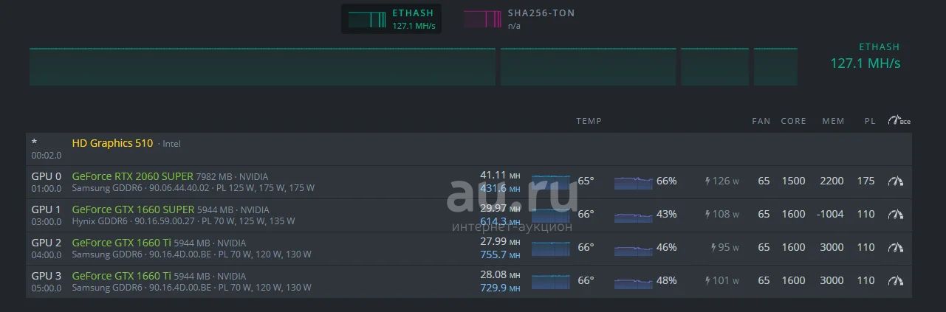
Task: Click the TEMP column header
Action: [x=589, y=121]
